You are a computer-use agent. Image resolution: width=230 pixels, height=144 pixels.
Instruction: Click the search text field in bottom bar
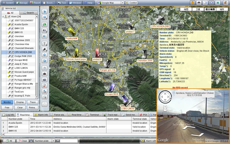pyautogui.click(x=68, y=141)
